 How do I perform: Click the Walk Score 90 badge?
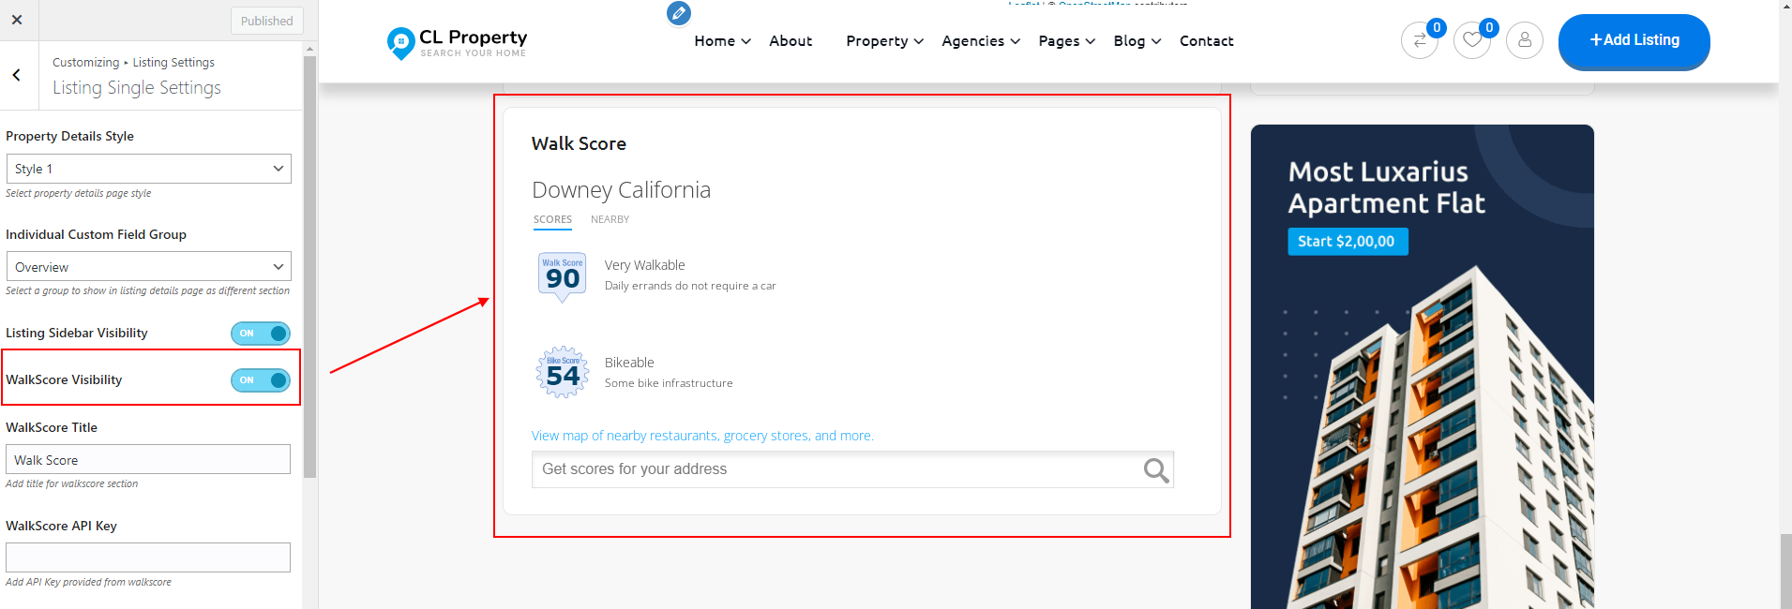point(563,277)
